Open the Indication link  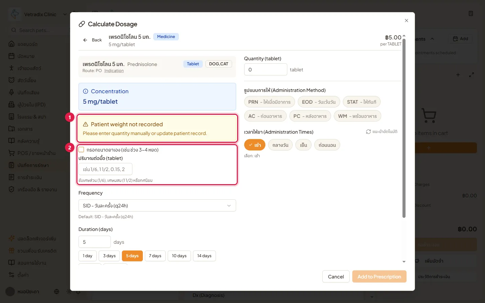pos(114,71)
